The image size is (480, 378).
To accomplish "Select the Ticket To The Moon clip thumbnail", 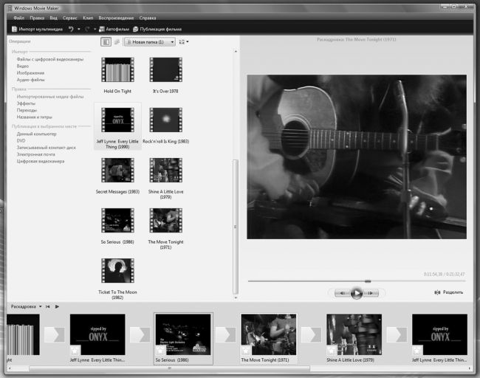I will point(117,271).
